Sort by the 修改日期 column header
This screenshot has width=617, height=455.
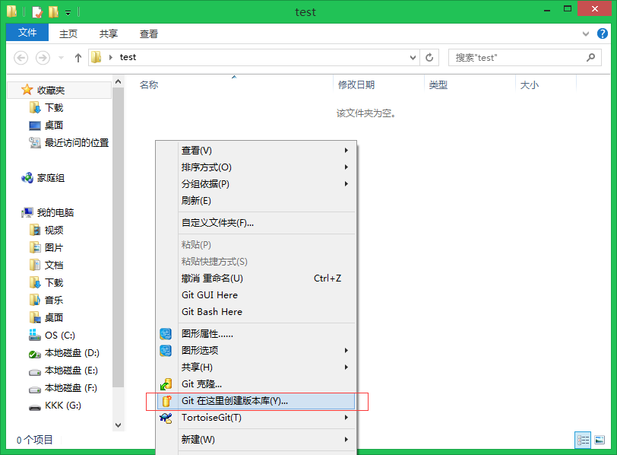tap(356, 85)
